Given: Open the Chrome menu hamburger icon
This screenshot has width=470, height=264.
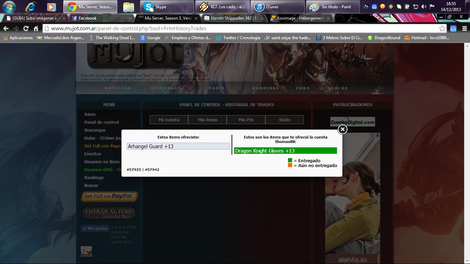Looking at the screenshot, I should pyautogui.click(x=464, y=29).
